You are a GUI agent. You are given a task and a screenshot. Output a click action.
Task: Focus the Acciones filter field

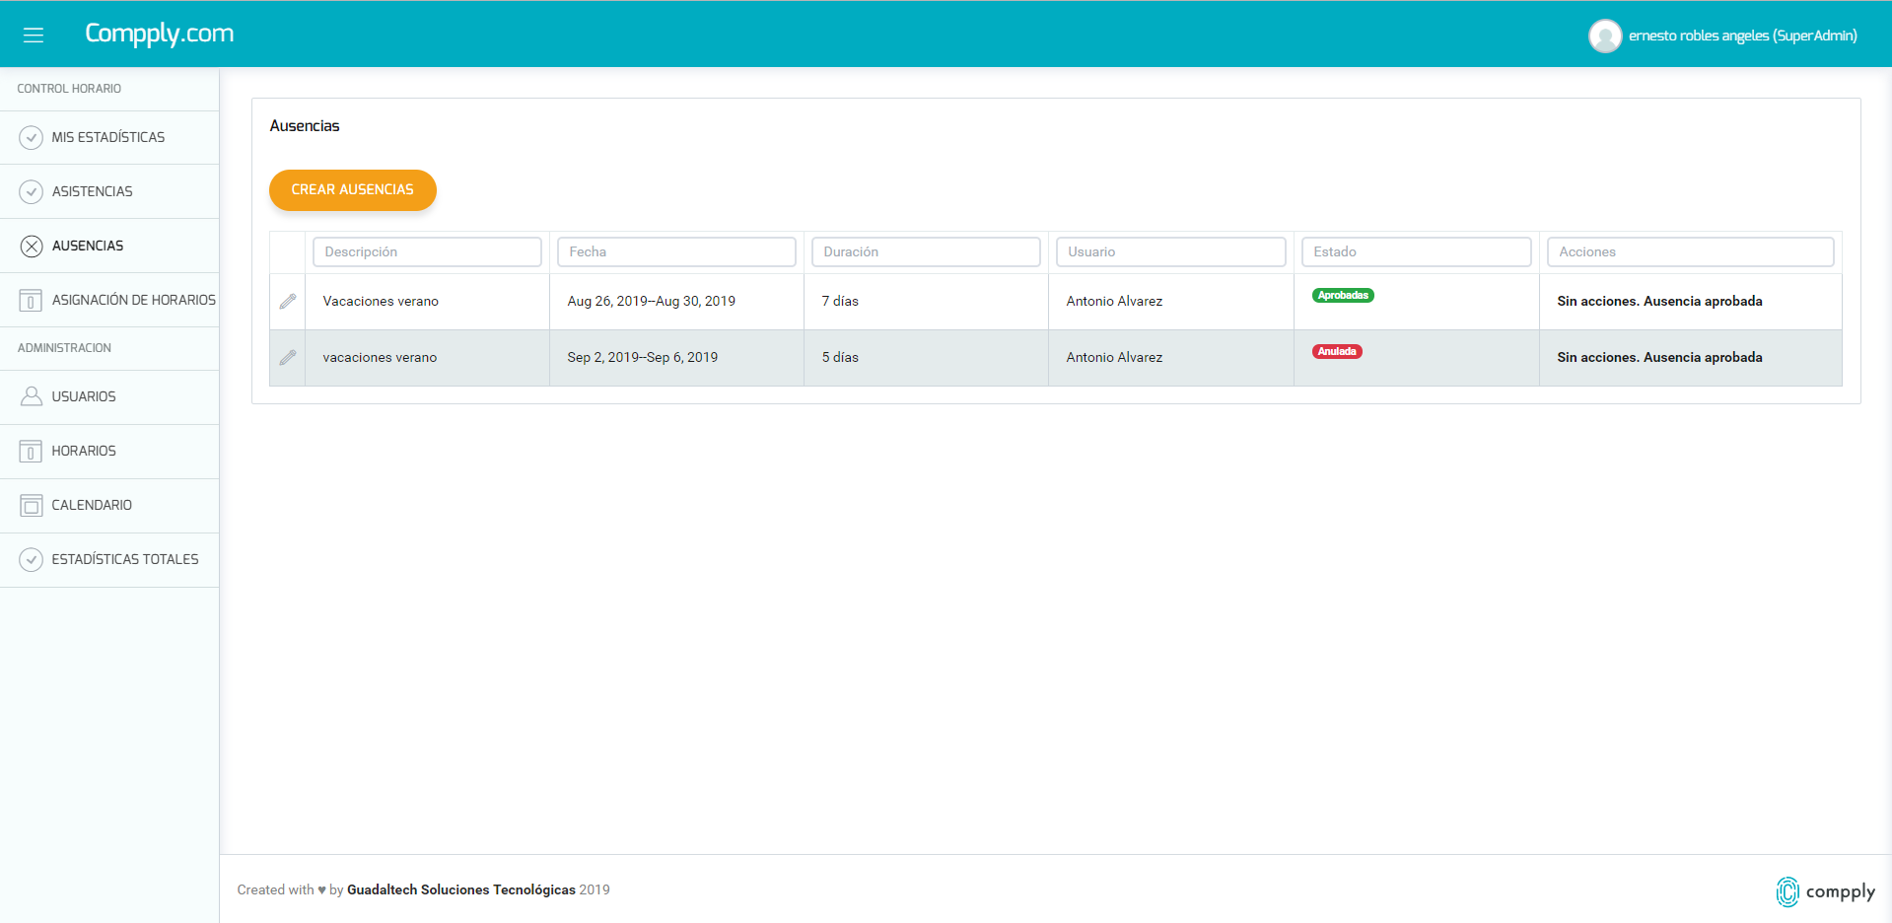click(x=1690, y=251)
